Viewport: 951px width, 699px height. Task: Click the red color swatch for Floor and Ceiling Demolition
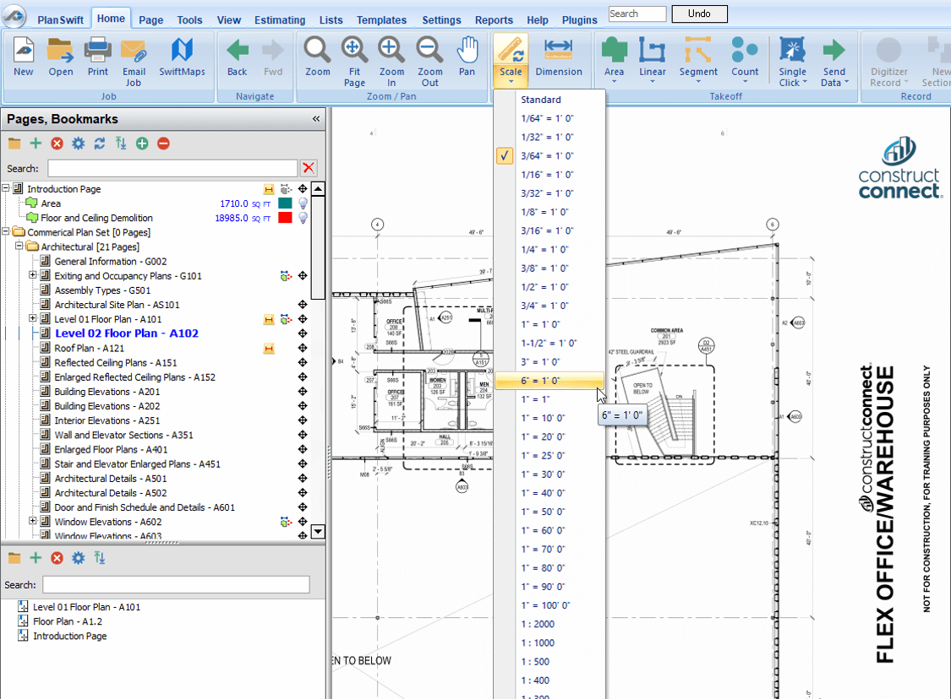tap(285, 218)
